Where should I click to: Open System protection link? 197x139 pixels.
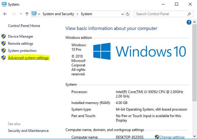(22, 51)
